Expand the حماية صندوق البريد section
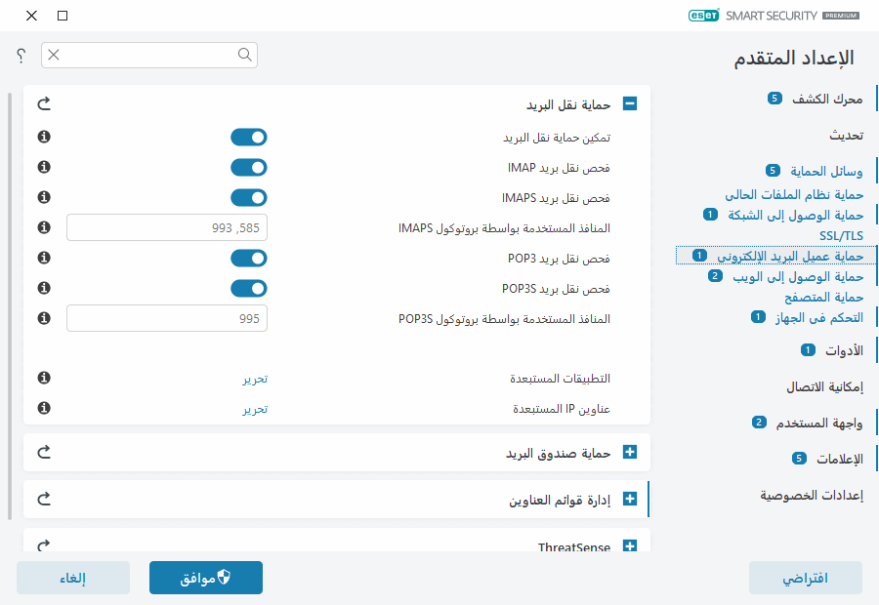The width and height of the screenshot is (879, 605). [631, 452]
